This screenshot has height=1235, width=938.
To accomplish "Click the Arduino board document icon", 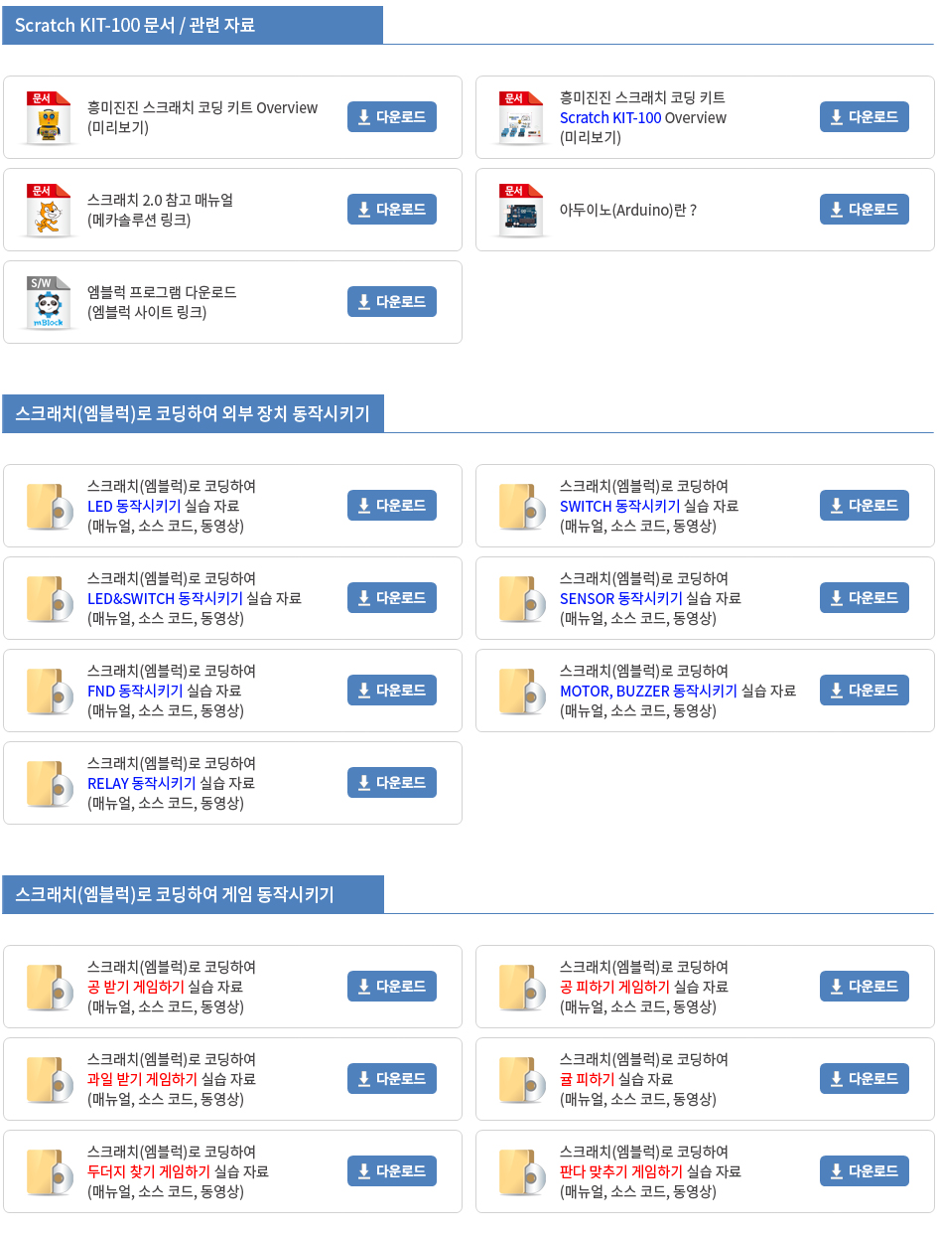I will click(x=522, y=210).
